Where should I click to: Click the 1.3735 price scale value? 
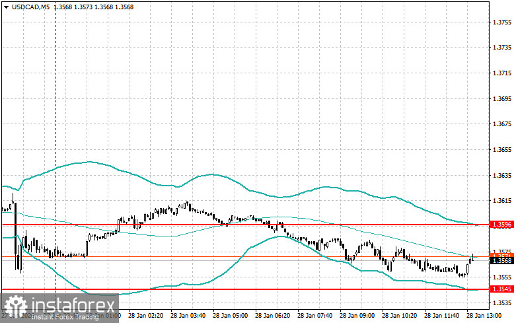(x=503, y=48)
